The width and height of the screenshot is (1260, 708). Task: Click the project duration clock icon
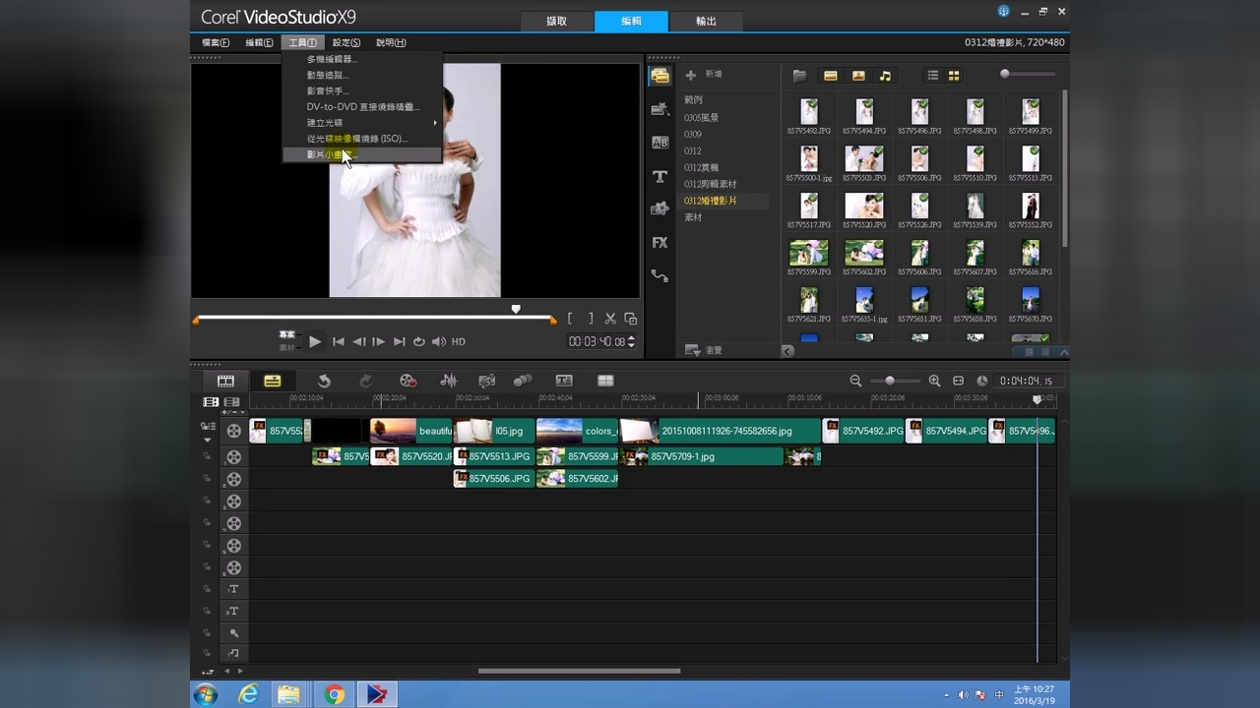(x=981, y=381)
